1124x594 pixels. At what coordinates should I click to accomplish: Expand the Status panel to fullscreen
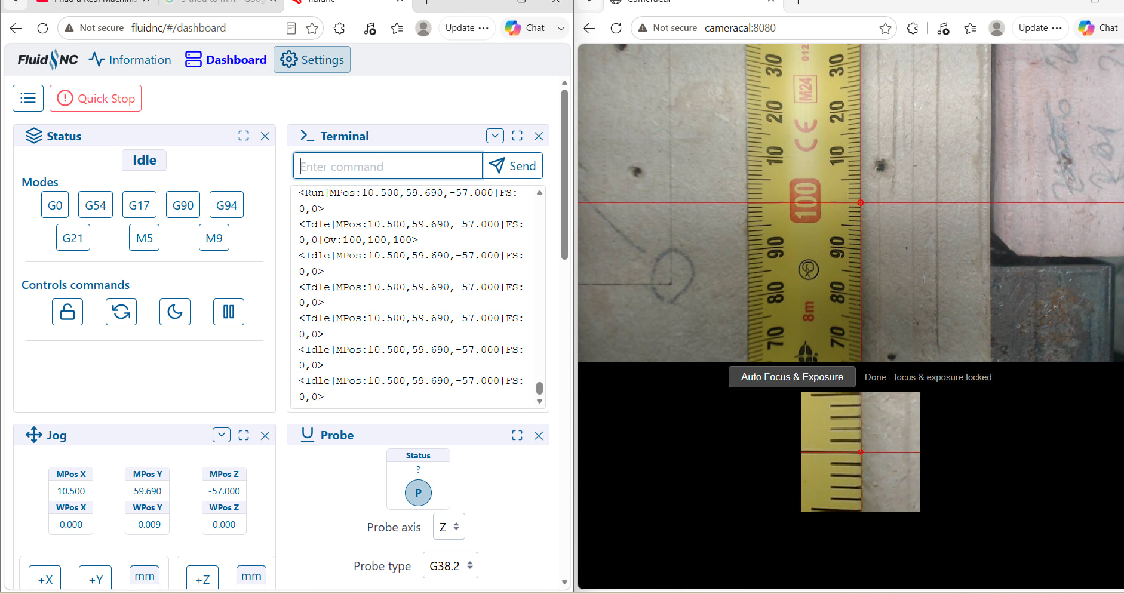click(x=244, y=136)
